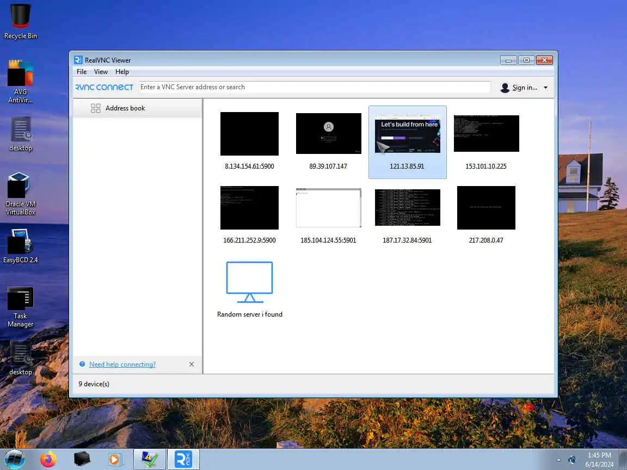Click the Address book grid icon
Screen dimensions: 627x470
click(96, 108)
